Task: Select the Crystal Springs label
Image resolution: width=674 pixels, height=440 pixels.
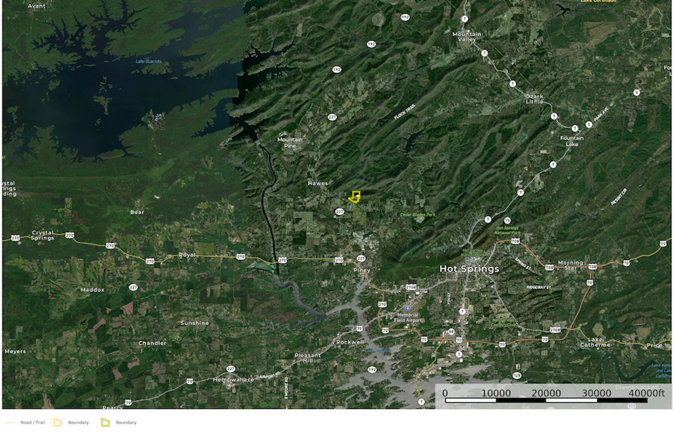Action: point(43,235)
